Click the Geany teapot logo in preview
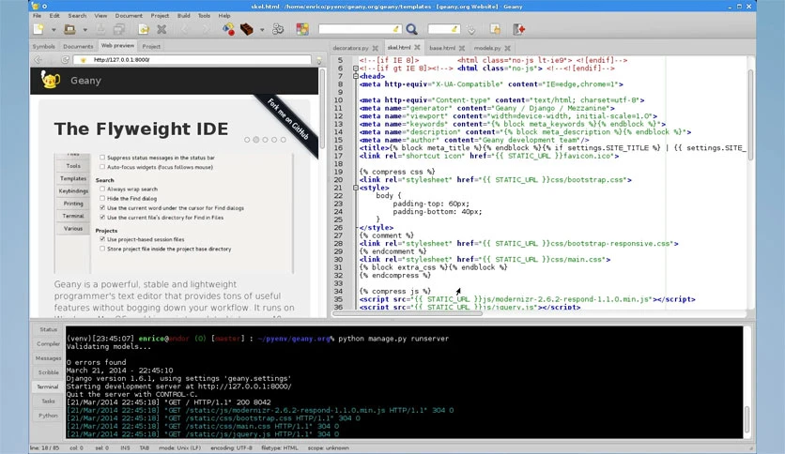 (50, 80)
